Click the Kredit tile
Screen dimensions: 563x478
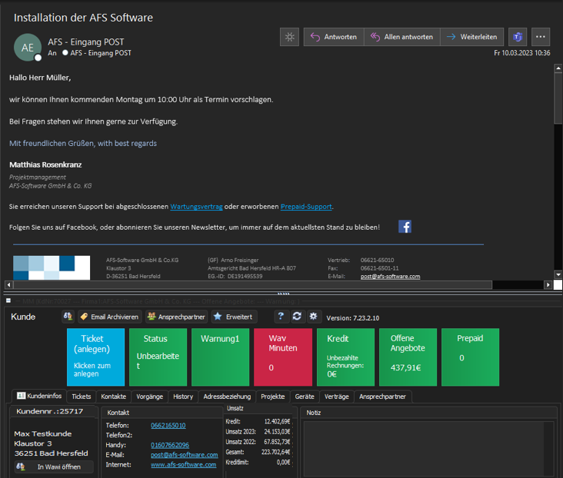point(346,357)
